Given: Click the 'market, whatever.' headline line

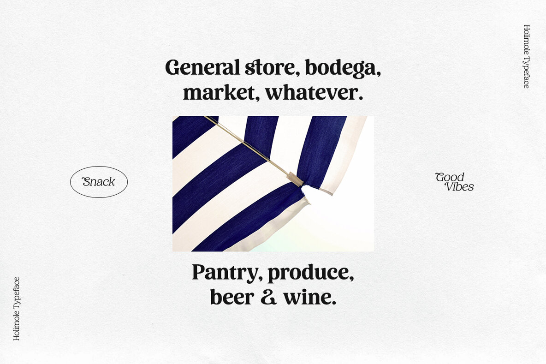Looking at the screenshot, I should (x=273, y=93).
